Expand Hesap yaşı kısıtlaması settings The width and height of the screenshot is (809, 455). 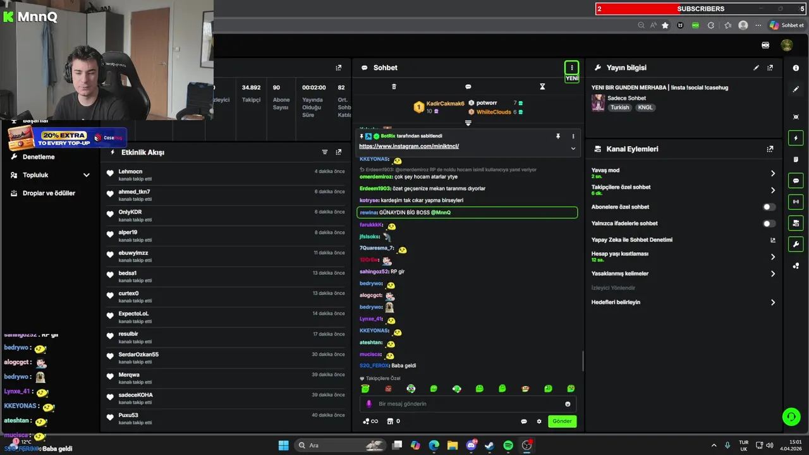coord(772,257)
